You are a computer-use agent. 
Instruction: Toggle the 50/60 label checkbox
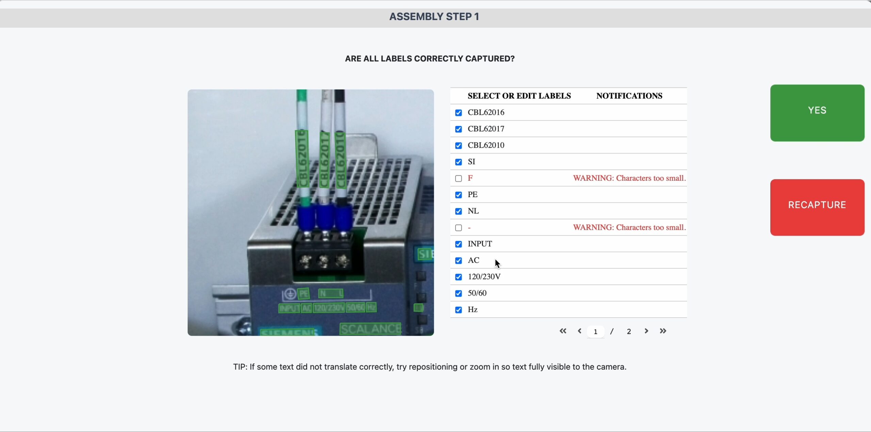coord(458,293)
